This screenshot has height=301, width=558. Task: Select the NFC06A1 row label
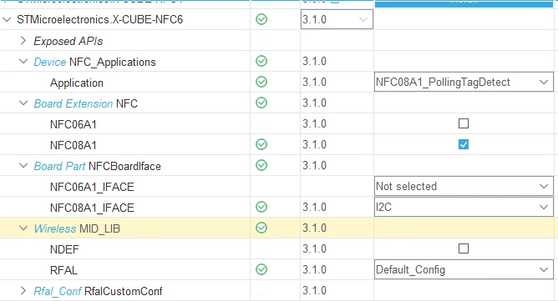74,124
